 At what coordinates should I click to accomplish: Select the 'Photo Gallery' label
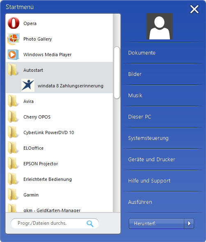[37, 39]
